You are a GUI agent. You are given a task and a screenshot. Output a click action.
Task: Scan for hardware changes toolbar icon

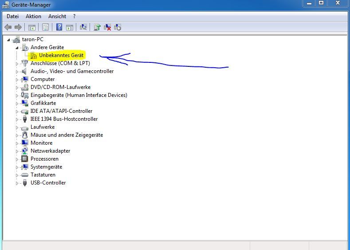(83, 27)
